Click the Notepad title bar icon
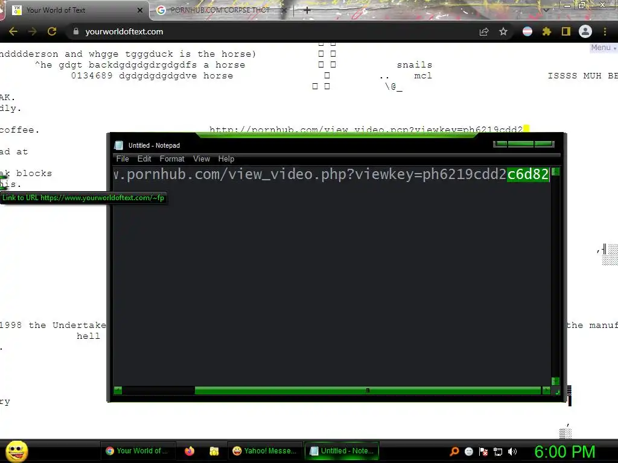 pyautogui.click(x=119, y=145)
